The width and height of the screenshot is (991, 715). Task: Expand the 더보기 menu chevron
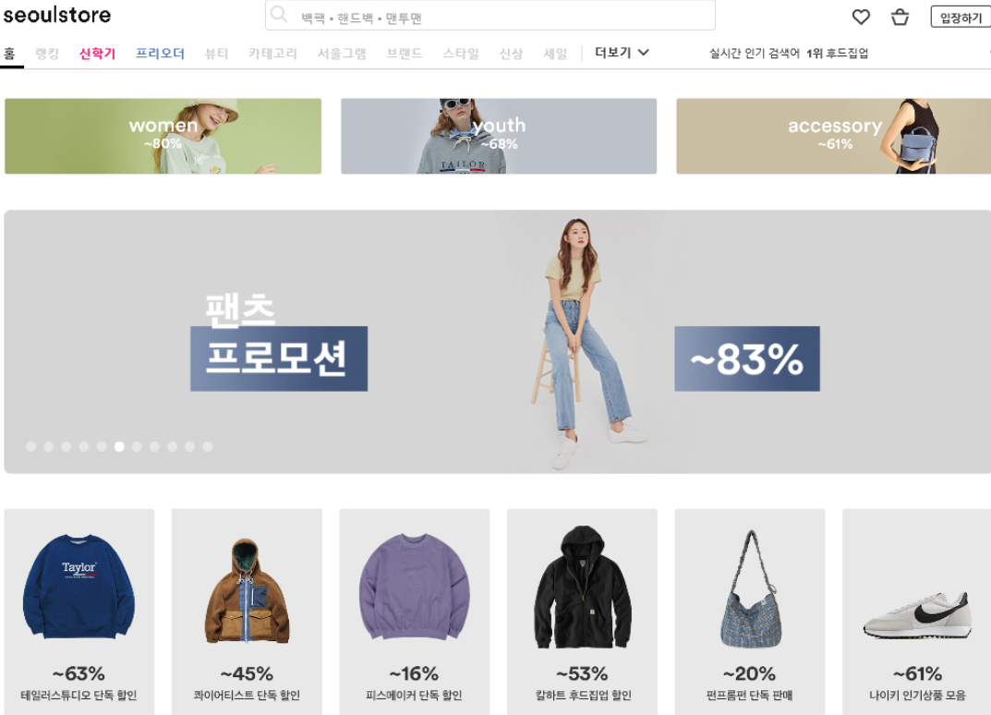(644, 53)
